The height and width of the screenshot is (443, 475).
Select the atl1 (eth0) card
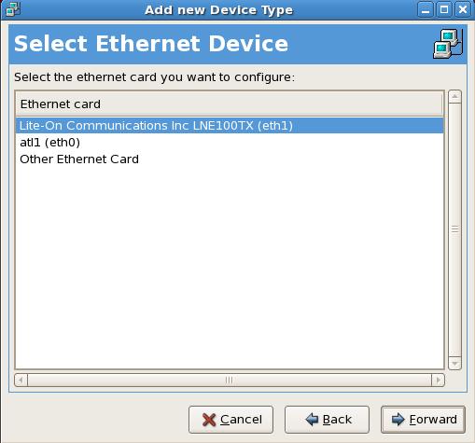click(x=230, y=143)
